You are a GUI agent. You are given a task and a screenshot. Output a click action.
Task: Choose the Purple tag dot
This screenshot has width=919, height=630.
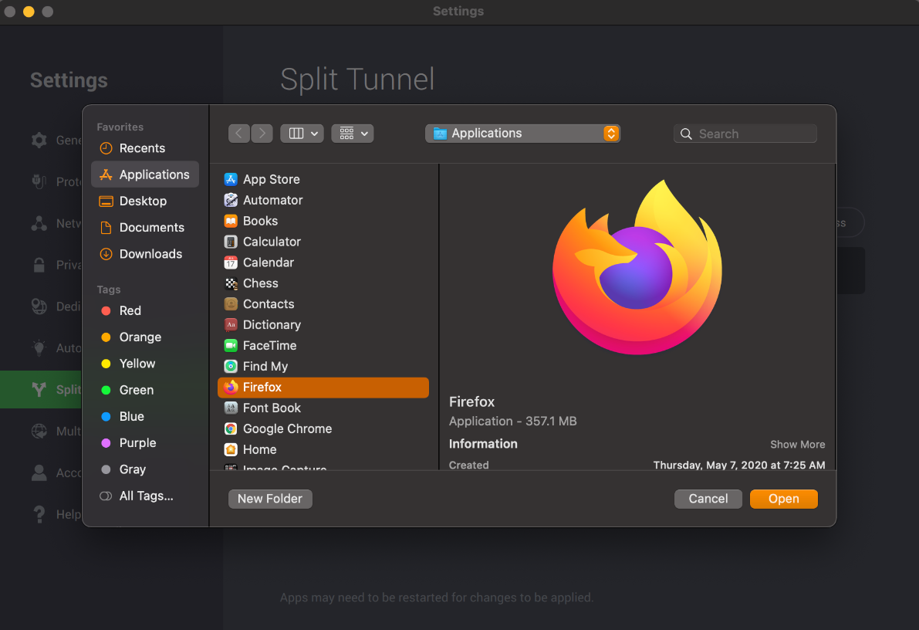[106, 443]
